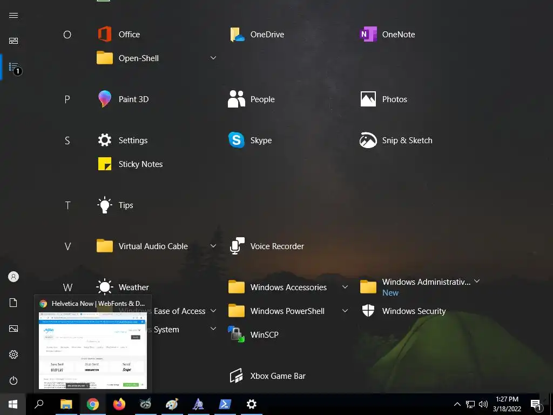Click the letter S group header
The image size is (553, 415).
[x=67, y=140]
